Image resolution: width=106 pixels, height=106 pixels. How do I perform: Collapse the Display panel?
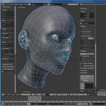pyautogui.click(x=81, y=26)
